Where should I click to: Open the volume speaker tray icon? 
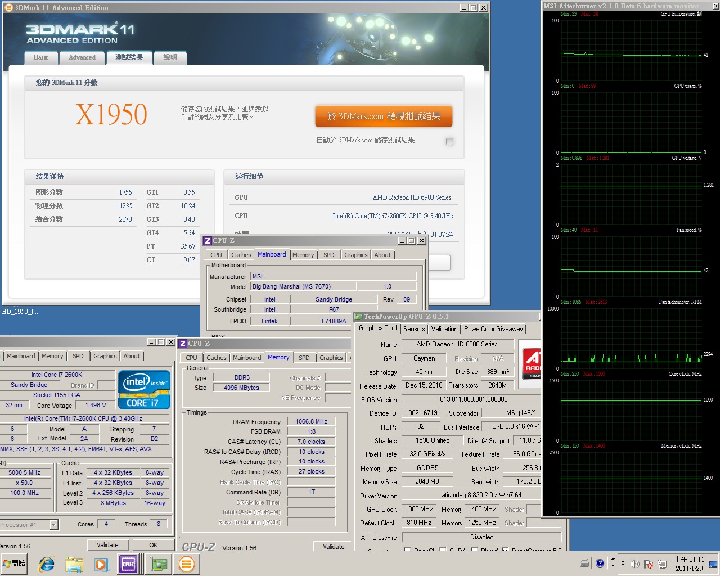click(635, 564)
